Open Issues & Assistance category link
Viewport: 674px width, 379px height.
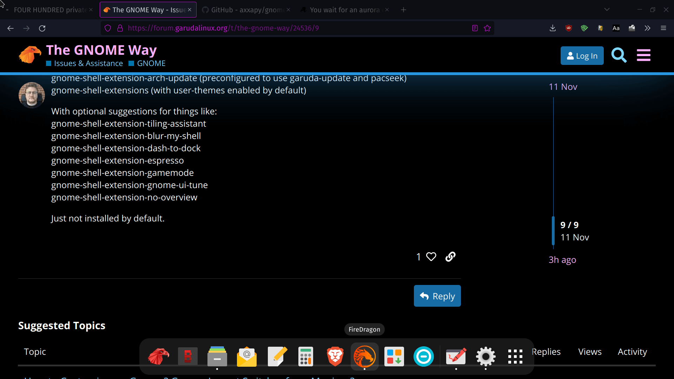(x=85, y=64)
